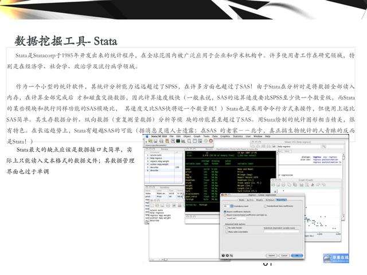Open the File menu
The width and height of the screenshot is (367, 275).
pos(171,136)
